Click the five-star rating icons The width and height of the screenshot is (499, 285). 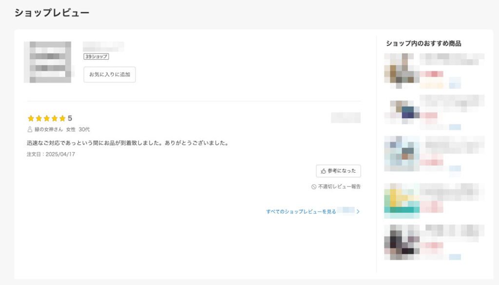[46, 119]
